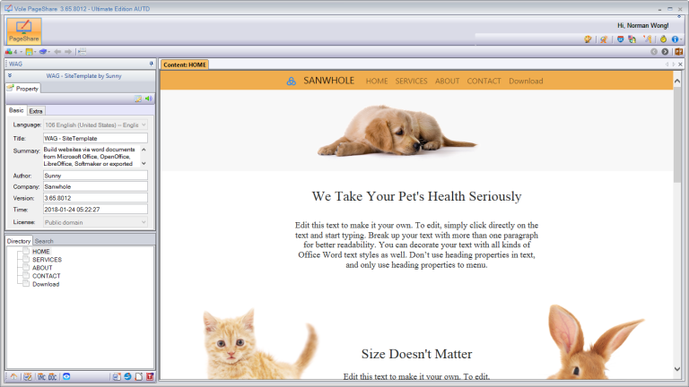689x387 pixels.
Task: Click the SERVICES link in page navbar
Action: click(x=411, y=82)
